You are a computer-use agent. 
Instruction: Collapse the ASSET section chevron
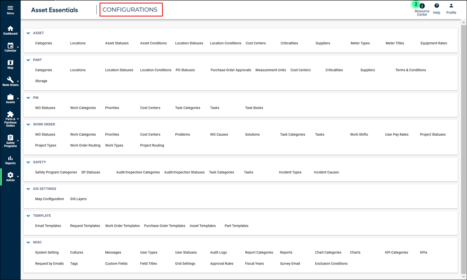pyautogui.click(x=29, y=33)
